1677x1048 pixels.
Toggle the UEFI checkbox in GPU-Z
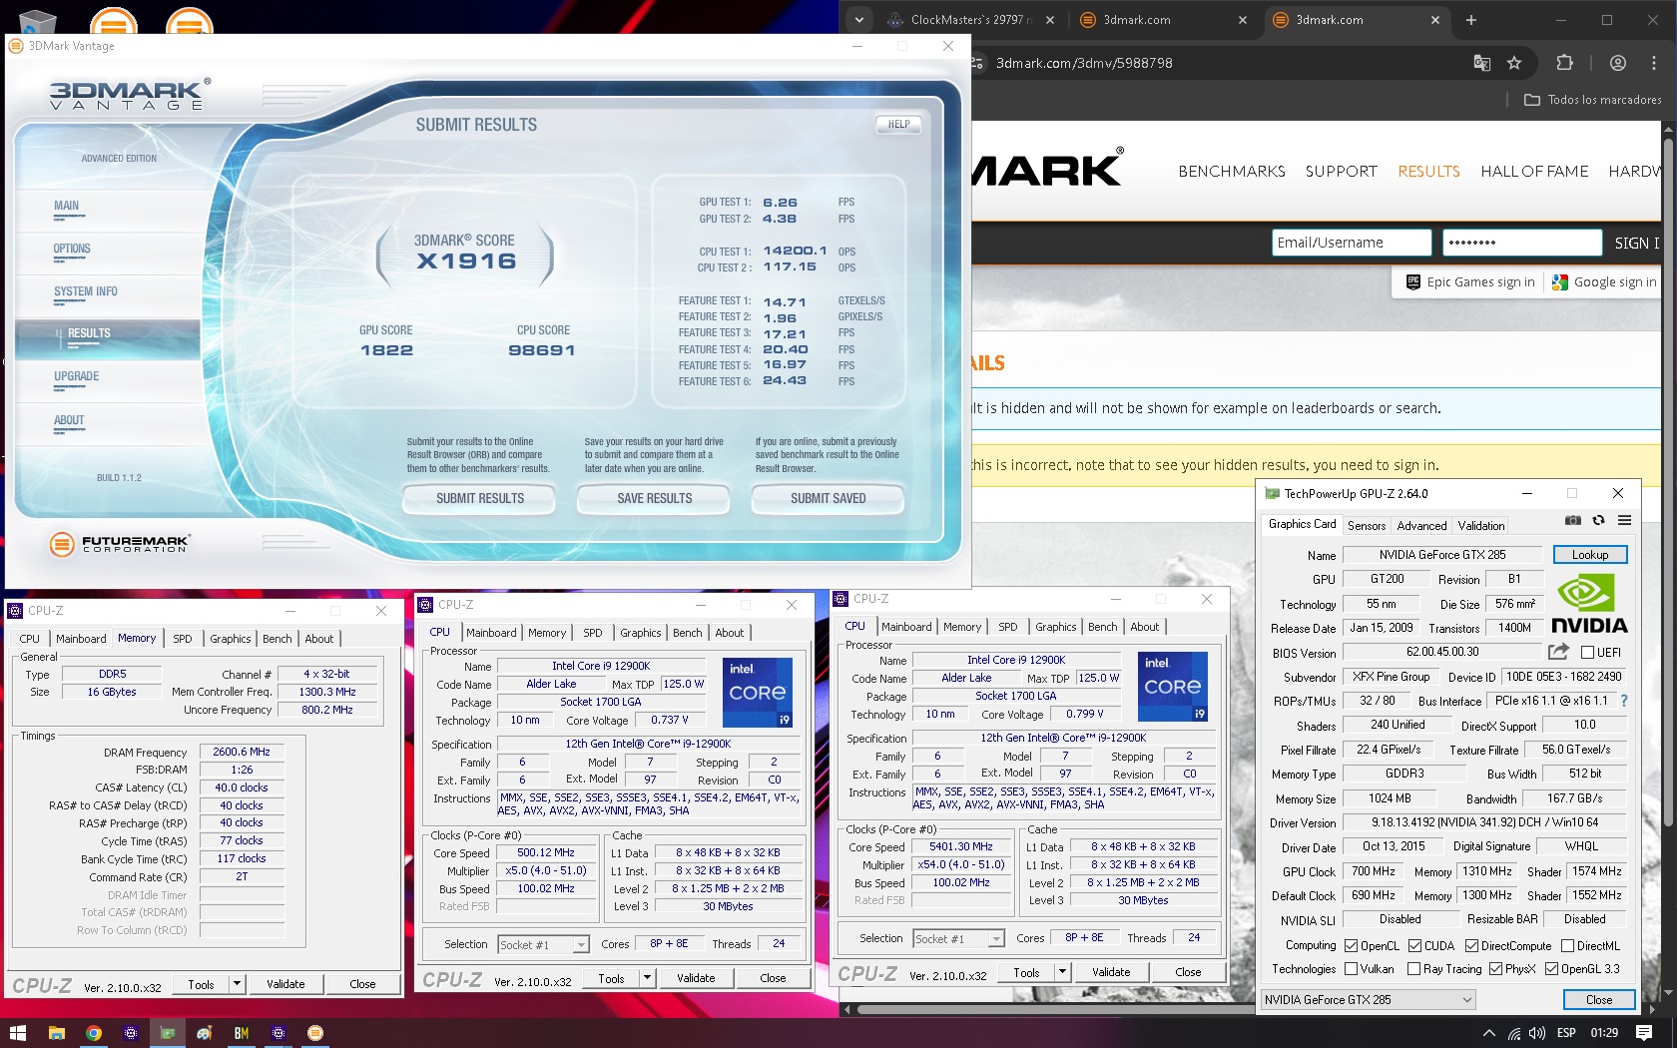pyautogui.click(x=1587, y=653)
